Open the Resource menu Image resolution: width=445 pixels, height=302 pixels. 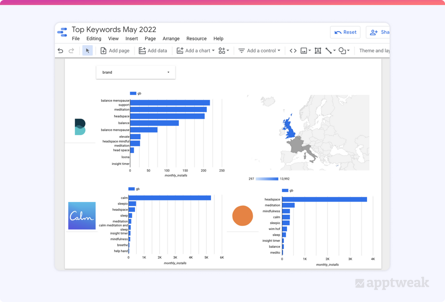click(197, 39)
